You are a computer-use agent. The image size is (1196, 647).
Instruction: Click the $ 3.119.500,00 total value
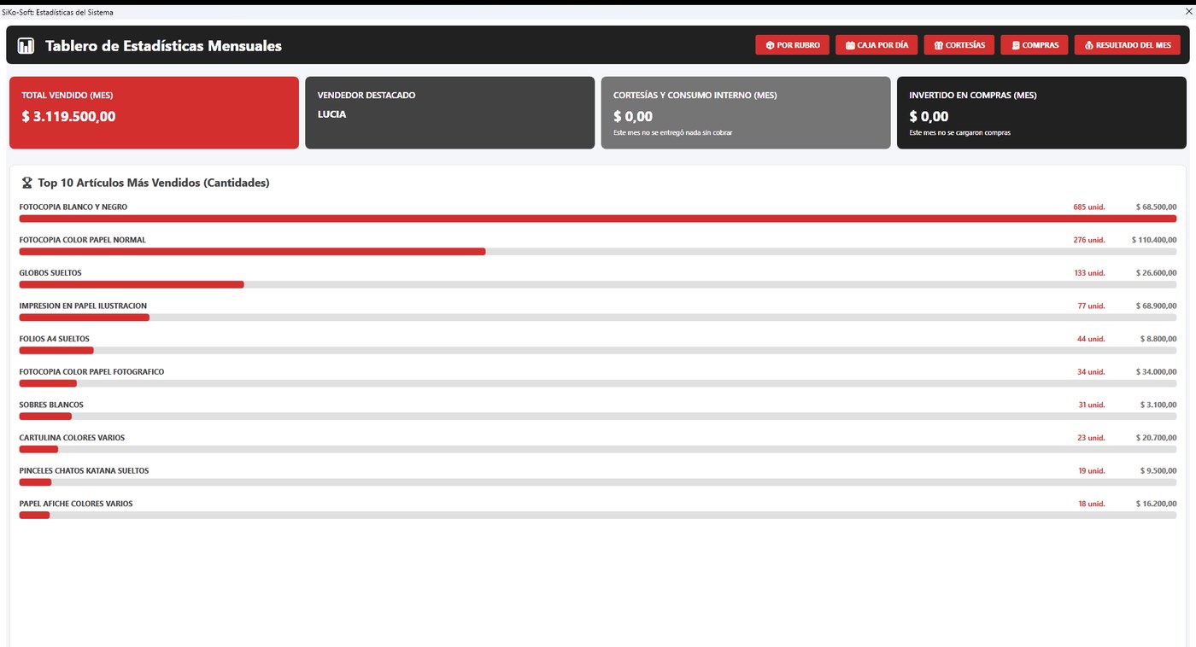68,117
